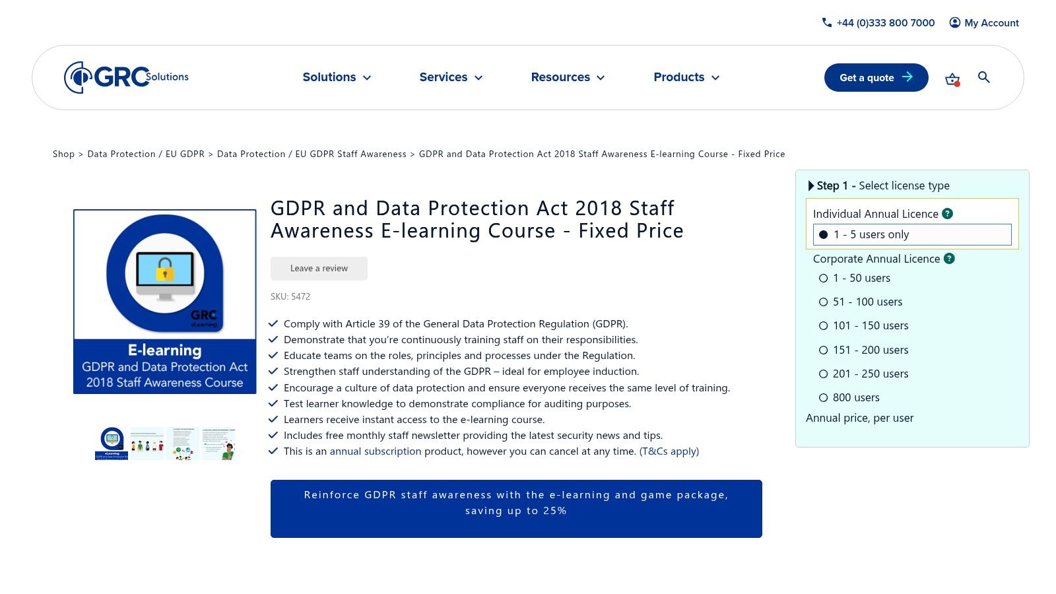Image resolution: width=1056 pixels, height=594 pixels.
Task: Open the shopping basket icon
Action: pyautogui.click(x=952, y=78)
